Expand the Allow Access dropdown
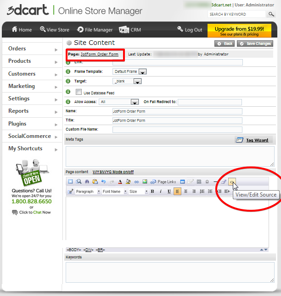Viewport: 281px width, 296px height. pyautogui.click(x=135, y=102)
